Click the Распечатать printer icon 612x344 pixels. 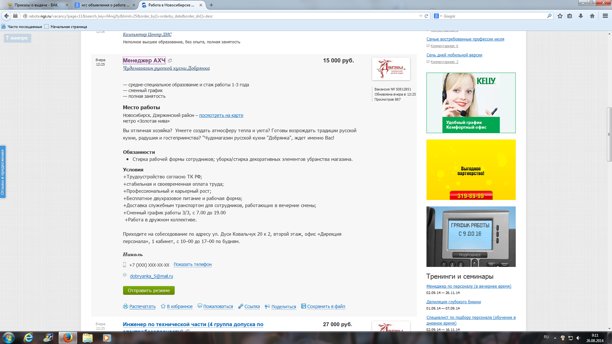pos(126,306)
